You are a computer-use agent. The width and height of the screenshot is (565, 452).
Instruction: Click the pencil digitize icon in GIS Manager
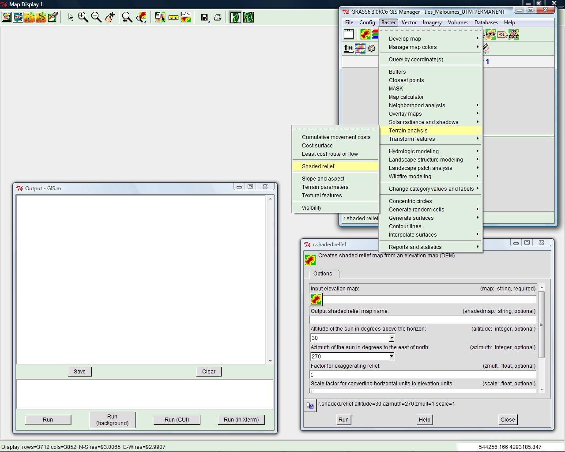pyautogui.click(x=486, y=48)
